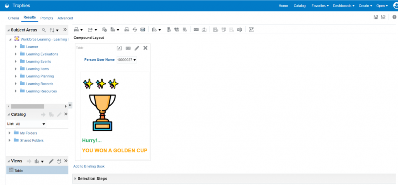398x185 pixels.
Task: Click the pencil icon to edit the Table view
Action: [x=137, y=48]
